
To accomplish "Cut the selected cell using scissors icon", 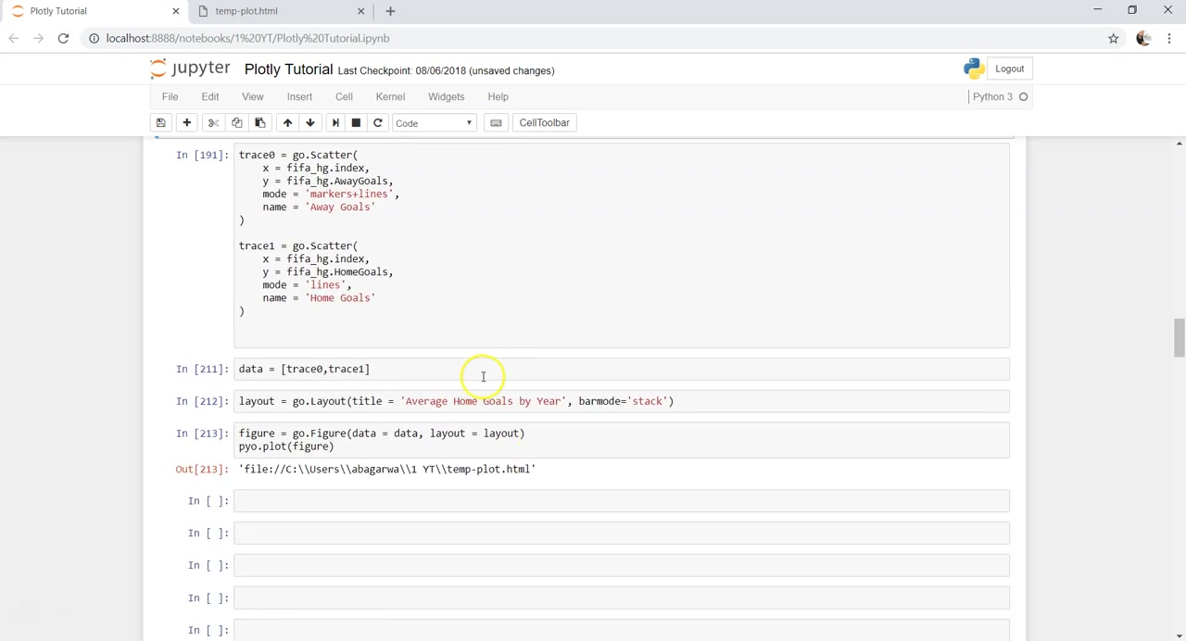I will point(213,123).
